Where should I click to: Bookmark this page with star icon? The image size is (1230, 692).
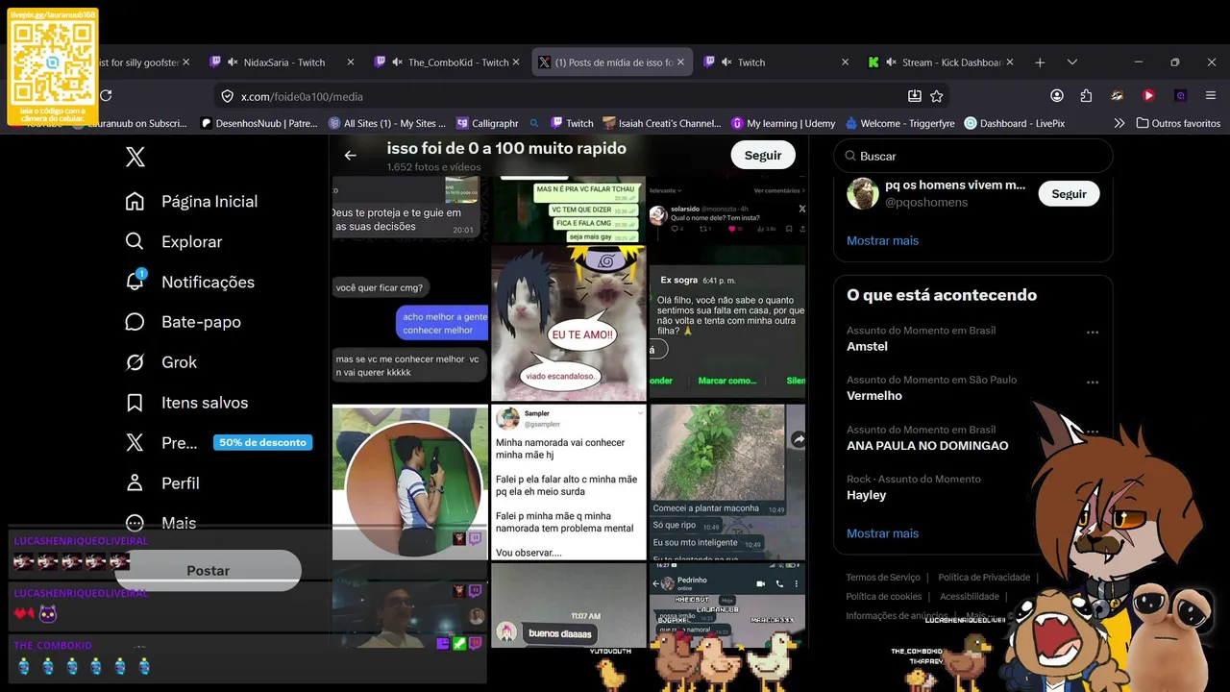tap(937, 96)
